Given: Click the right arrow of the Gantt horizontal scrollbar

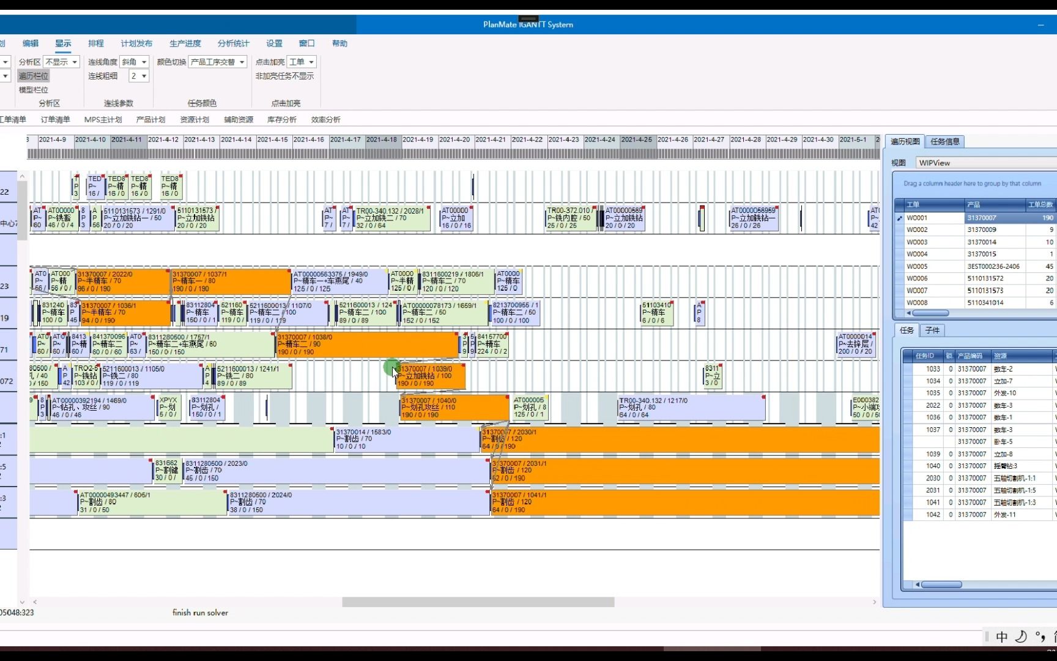Looking at the screenshot, I should (874, 602).
